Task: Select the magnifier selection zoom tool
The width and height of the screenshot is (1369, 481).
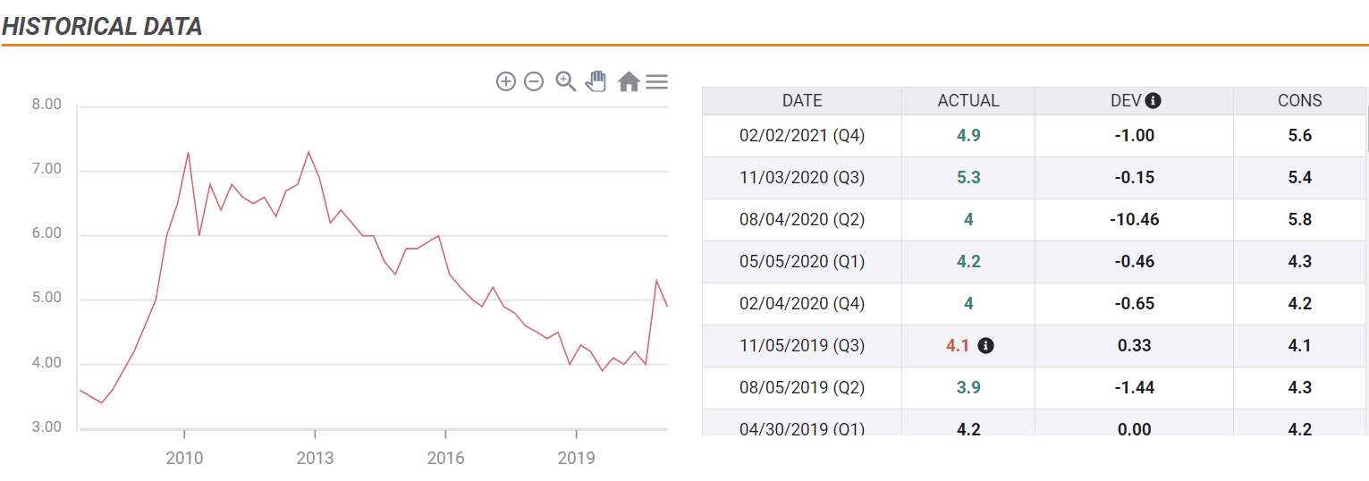Action: click(565, 82)
